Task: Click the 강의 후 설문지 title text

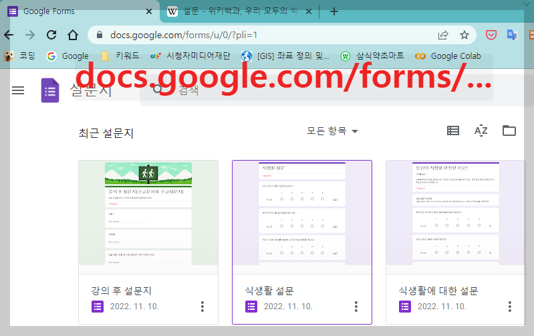Action: [121, 290]
